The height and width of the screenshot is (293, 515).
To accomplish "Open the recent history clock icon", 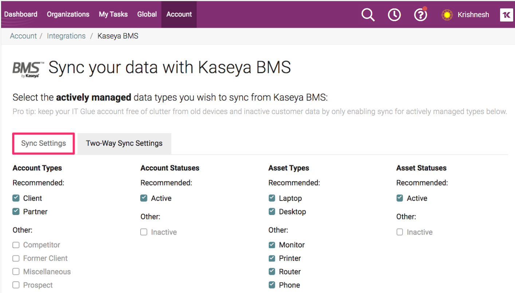I will 394,15.
